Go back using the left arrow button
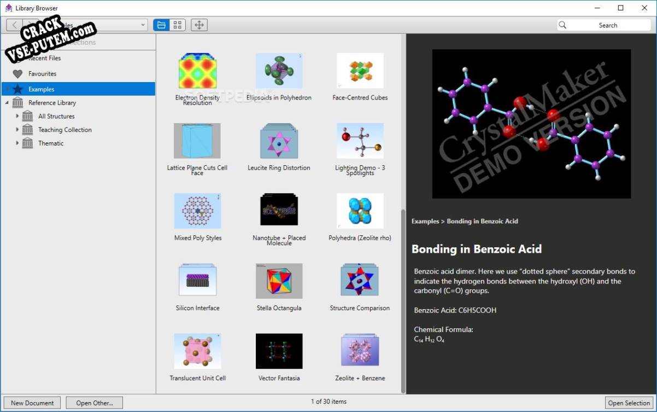 click(x=14, y=25)
